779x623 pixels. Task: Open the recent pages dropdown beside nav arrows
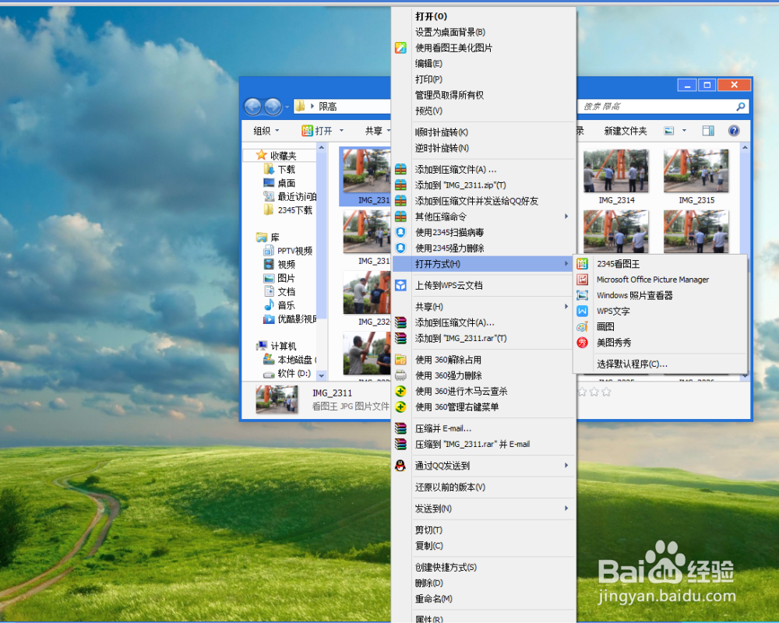point(287,107)
